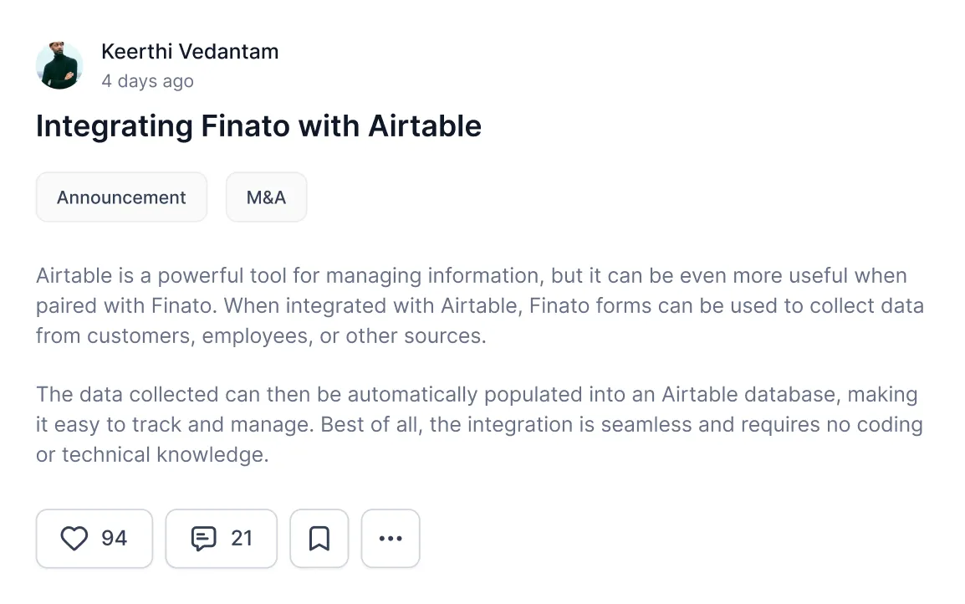Select the Announcement tag
The height and width of the screenshot is (604, 965).
coord(121,197)
